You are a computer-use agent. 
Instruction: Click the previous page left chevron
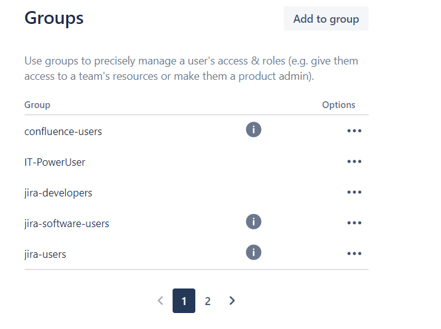tap(160, 301)
